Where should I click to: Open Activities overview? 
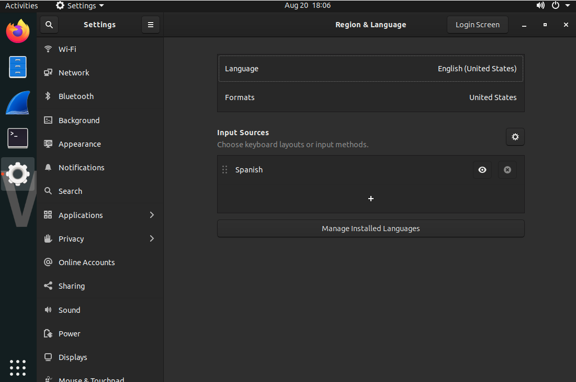tap(21, 6)
